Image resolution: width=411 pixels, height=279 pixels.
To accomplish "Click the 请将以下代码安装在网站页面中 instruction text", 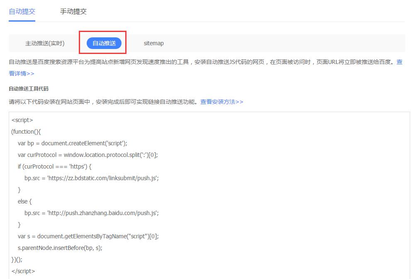I will [103, 102].
